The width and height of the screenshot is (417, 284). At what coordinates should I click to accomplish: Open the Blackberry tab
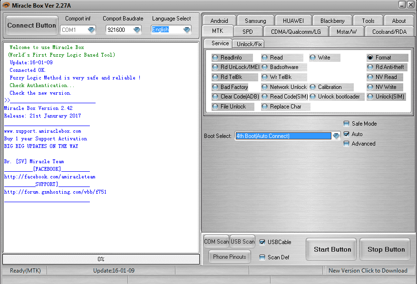(x=332, y=20)
